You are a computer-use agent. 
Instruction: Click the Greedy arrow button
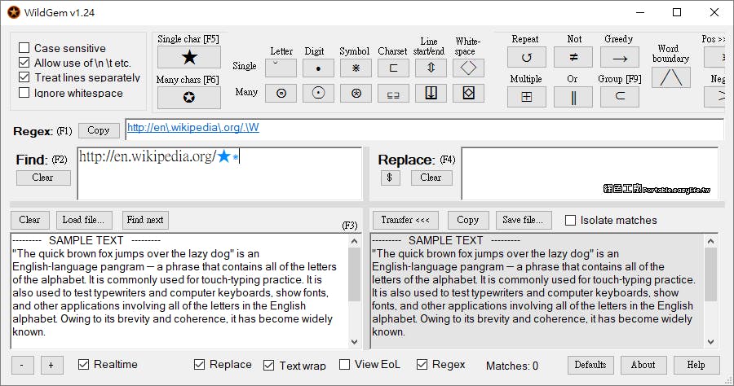tap(620, 58)
